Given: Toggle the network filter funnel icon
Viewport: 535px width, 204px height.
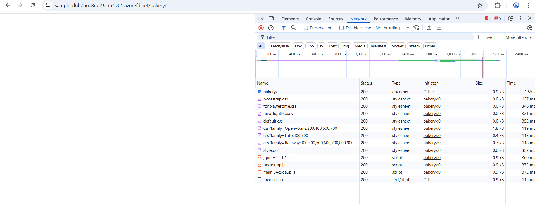Looking at the screenshot, I should click(x=284, y=28).
